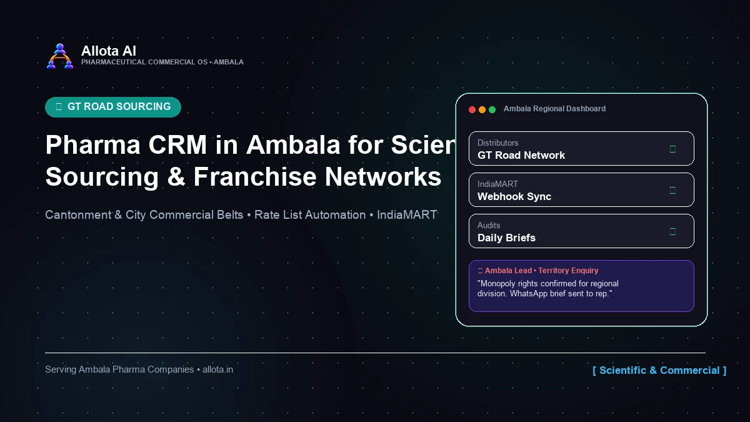Screen dimensions: 750x422
Task: Open the GT Road Network distributors card
Action: click(581, 149)
